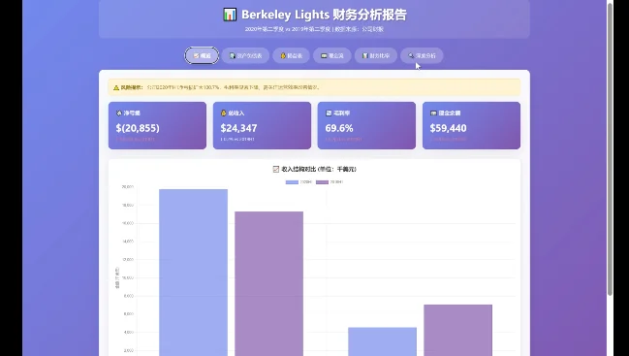This screenshot has height=356, width=629.
Task: Click the icon on 现金余额 card
Action: (x=433, y=113)
